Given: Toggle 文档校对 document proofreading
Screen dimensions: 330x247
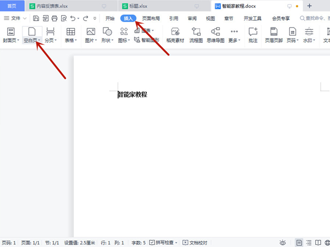Looking at the screenshot, I should pyautogui.click(x=196, y=242).
